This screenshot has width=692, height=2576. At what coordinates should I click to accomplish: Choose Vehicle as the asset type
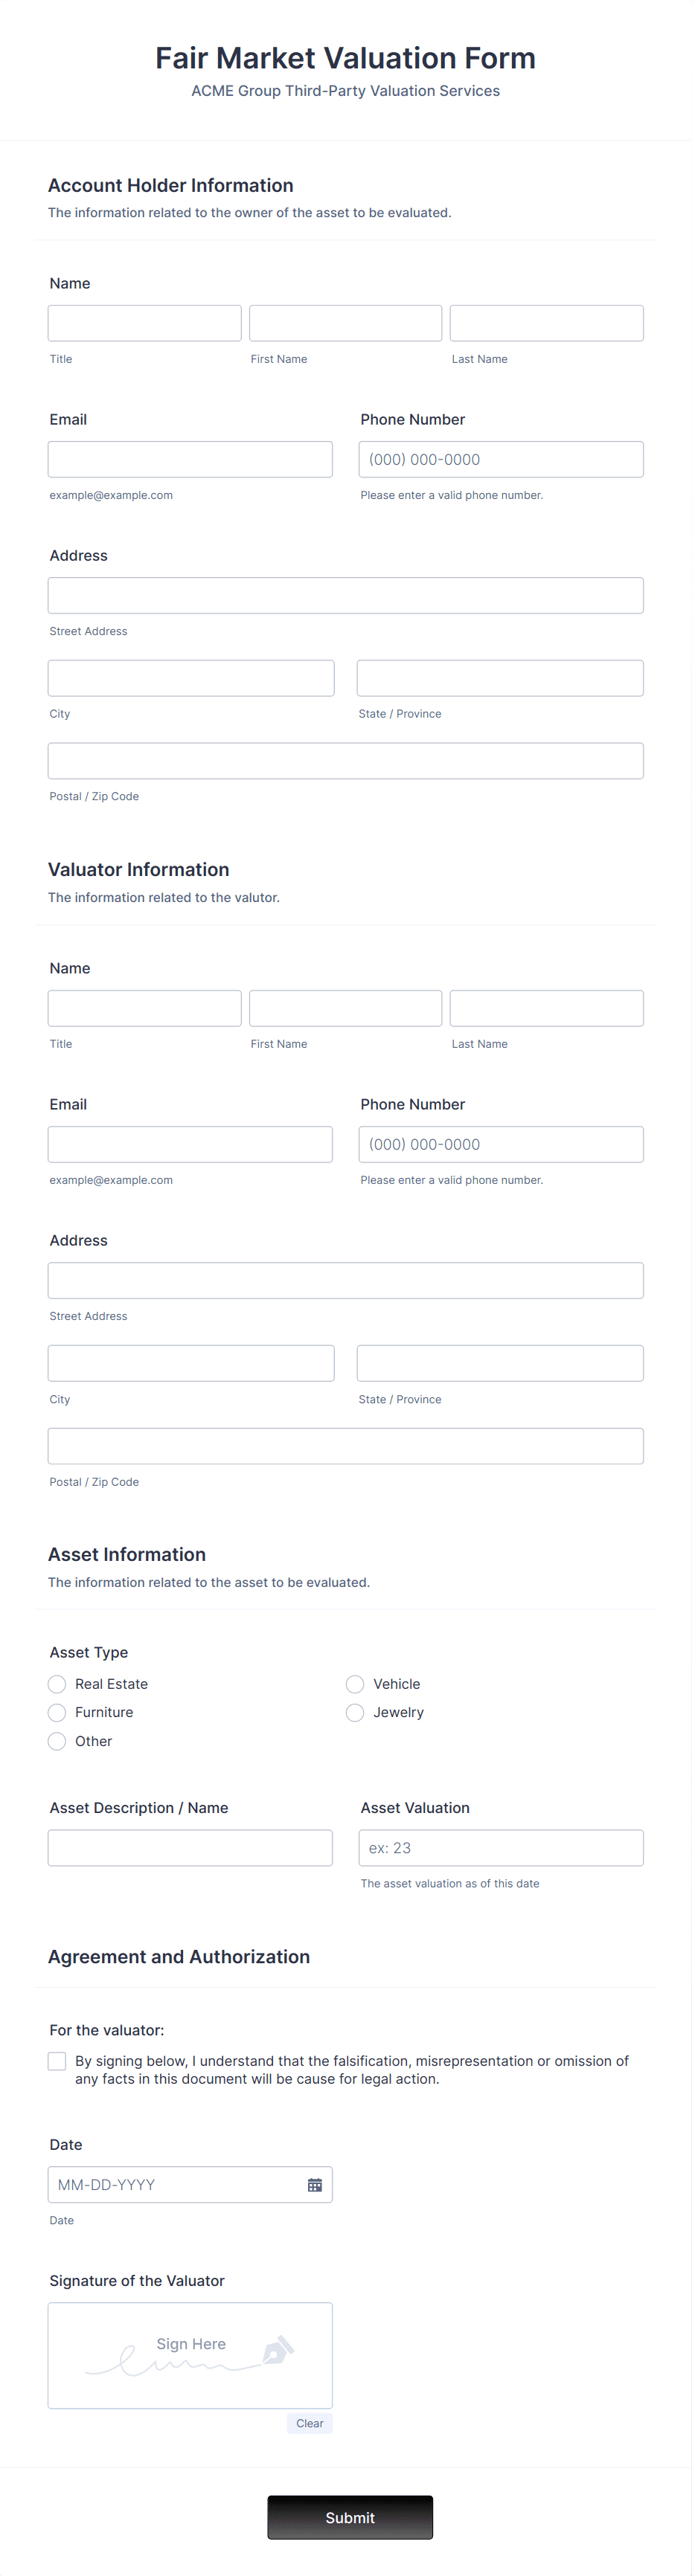[355, 1684]
